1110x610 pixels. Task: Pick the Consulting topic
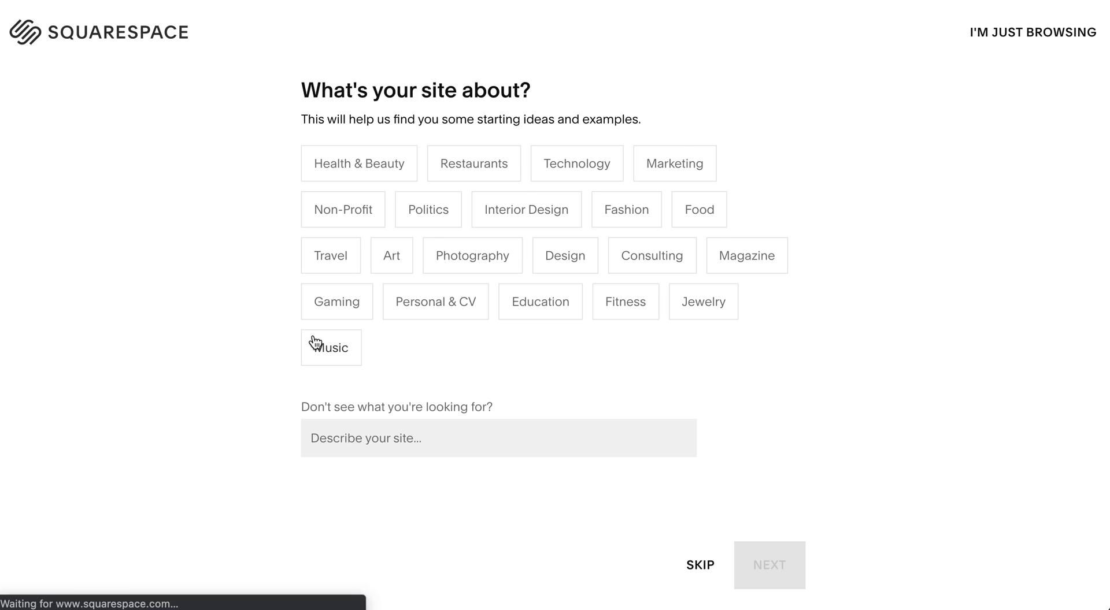(x=652, y=255)
